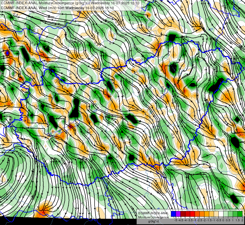Click the positive '0.5' value on legend scale

pos(228,220)
